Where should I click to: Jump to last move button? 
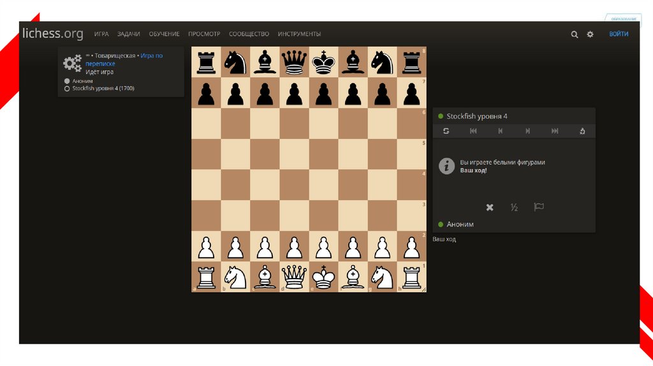coord(555,131)
